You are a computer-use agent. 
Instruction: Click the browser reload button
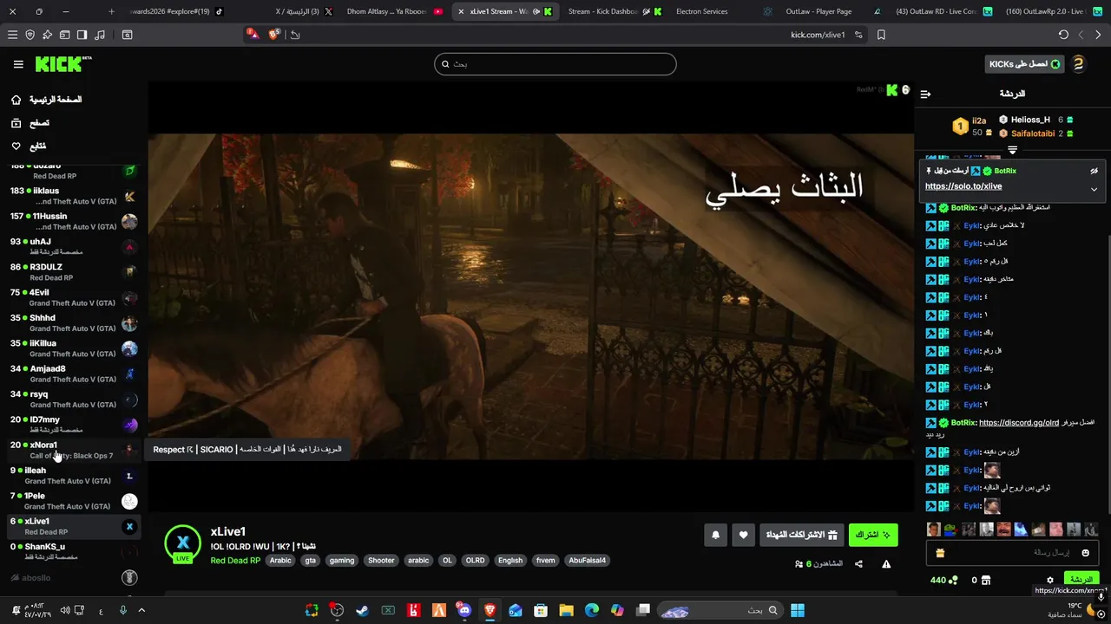click(1063, 35)
